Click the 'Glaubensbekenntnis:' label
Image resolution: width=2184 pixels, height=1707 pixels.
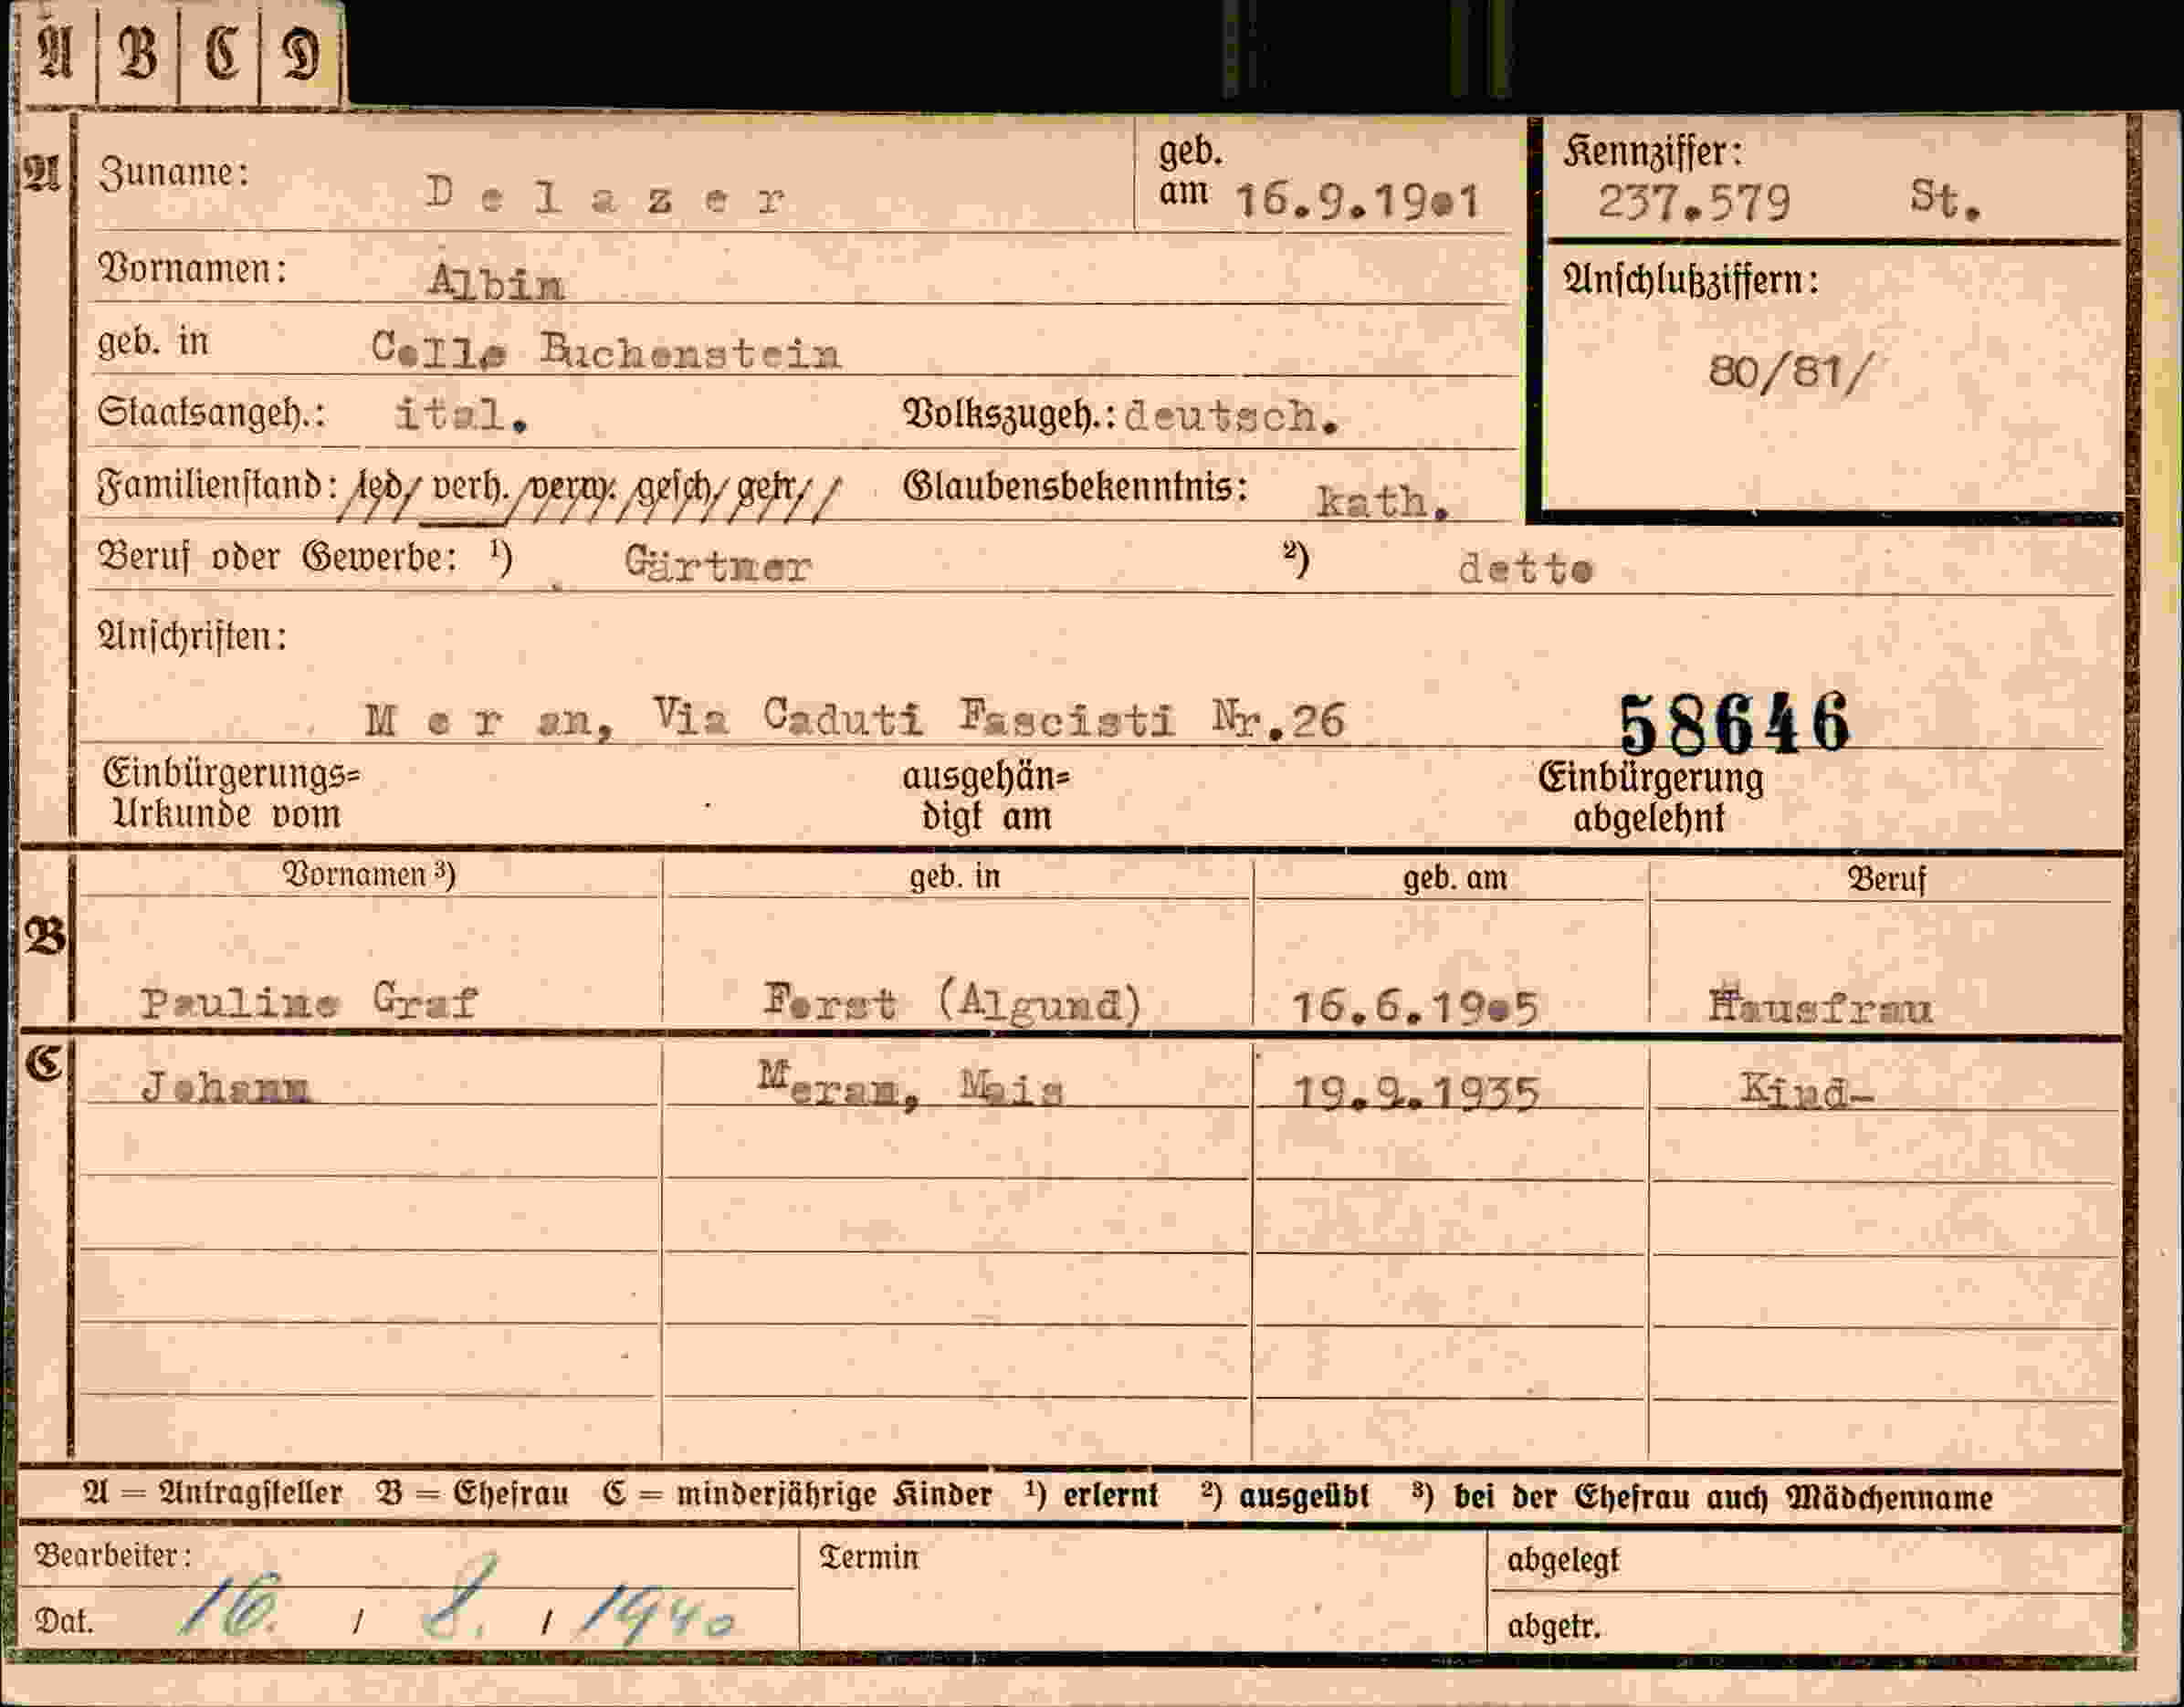click(1076, 487)
